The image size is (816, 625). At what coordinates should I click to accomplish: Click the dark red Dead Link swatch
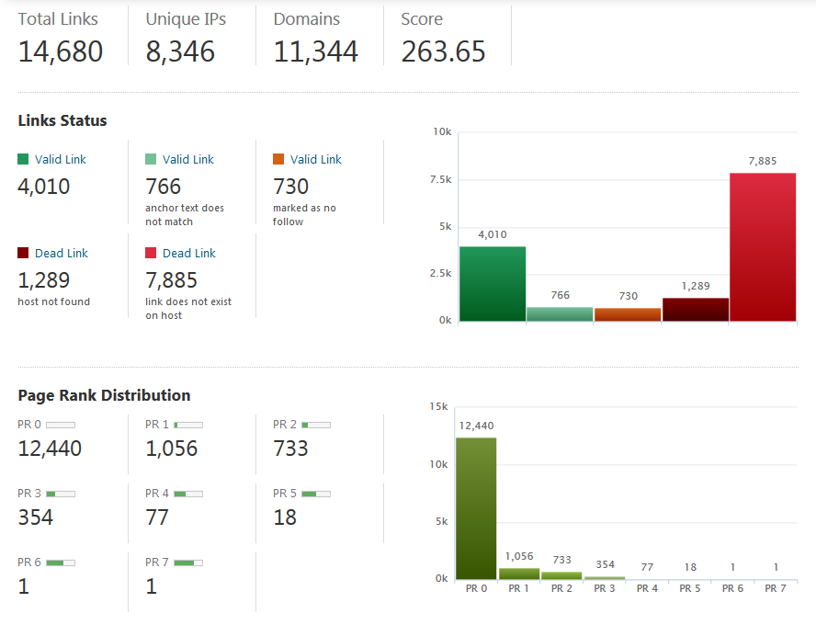click(x=23, y=253)
